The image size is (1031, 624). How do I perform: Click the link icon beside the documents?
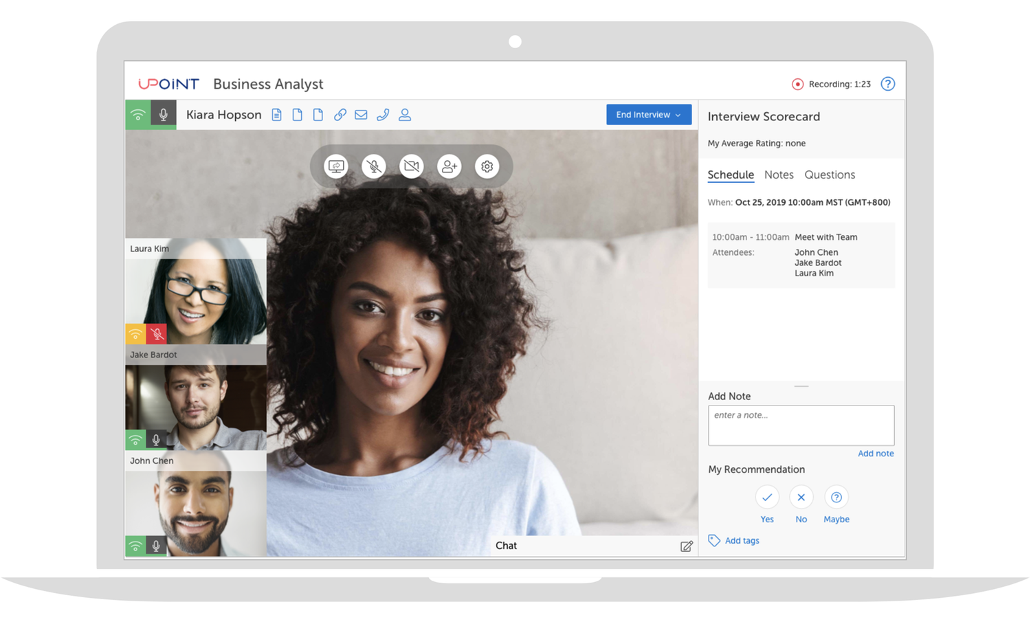[x=340, y=114]
